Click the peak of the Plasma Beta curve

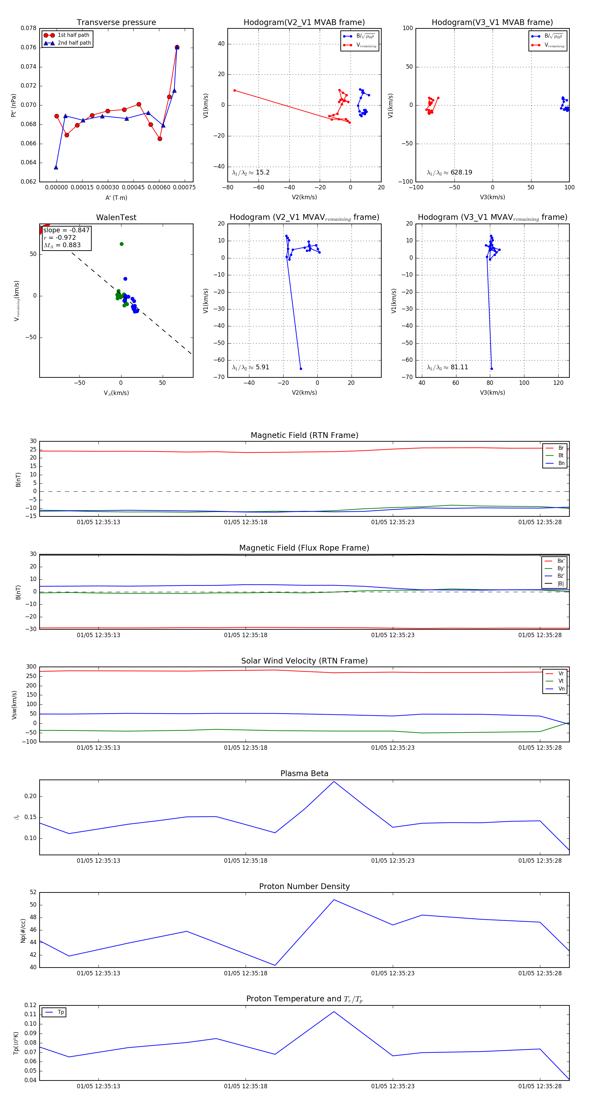pos(334,782)
